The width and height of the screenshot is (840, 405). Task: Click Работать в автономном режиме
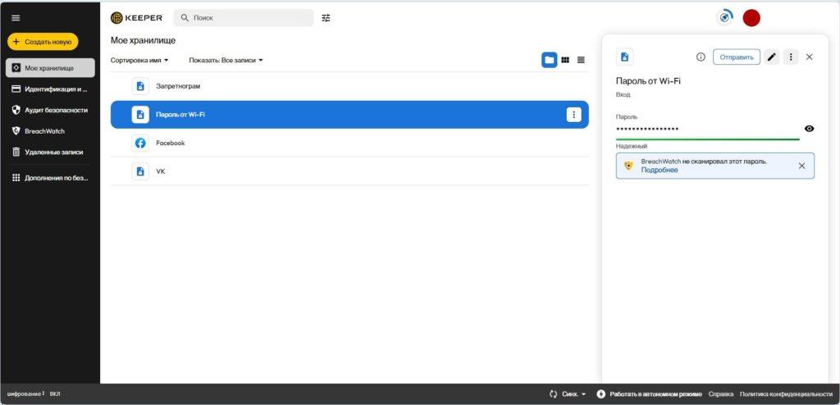(655, 394)
